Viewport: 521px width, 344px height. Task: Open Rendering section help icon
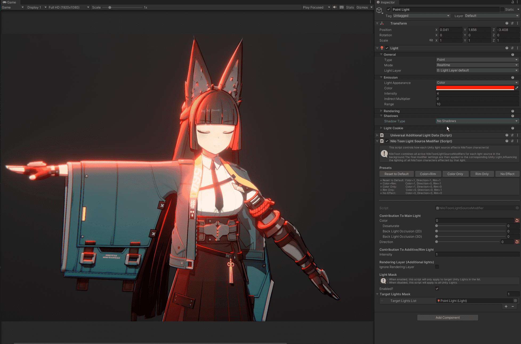(x=513, y=111)
